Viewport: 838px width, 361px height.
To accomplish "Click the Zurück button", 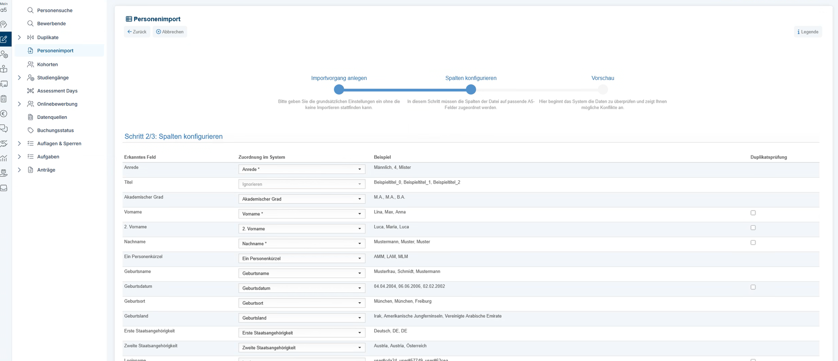I will [137, 32].
